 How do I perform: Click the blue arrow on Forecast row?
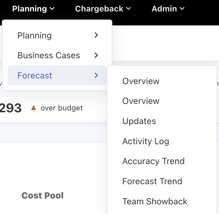[x=96, y=75]
